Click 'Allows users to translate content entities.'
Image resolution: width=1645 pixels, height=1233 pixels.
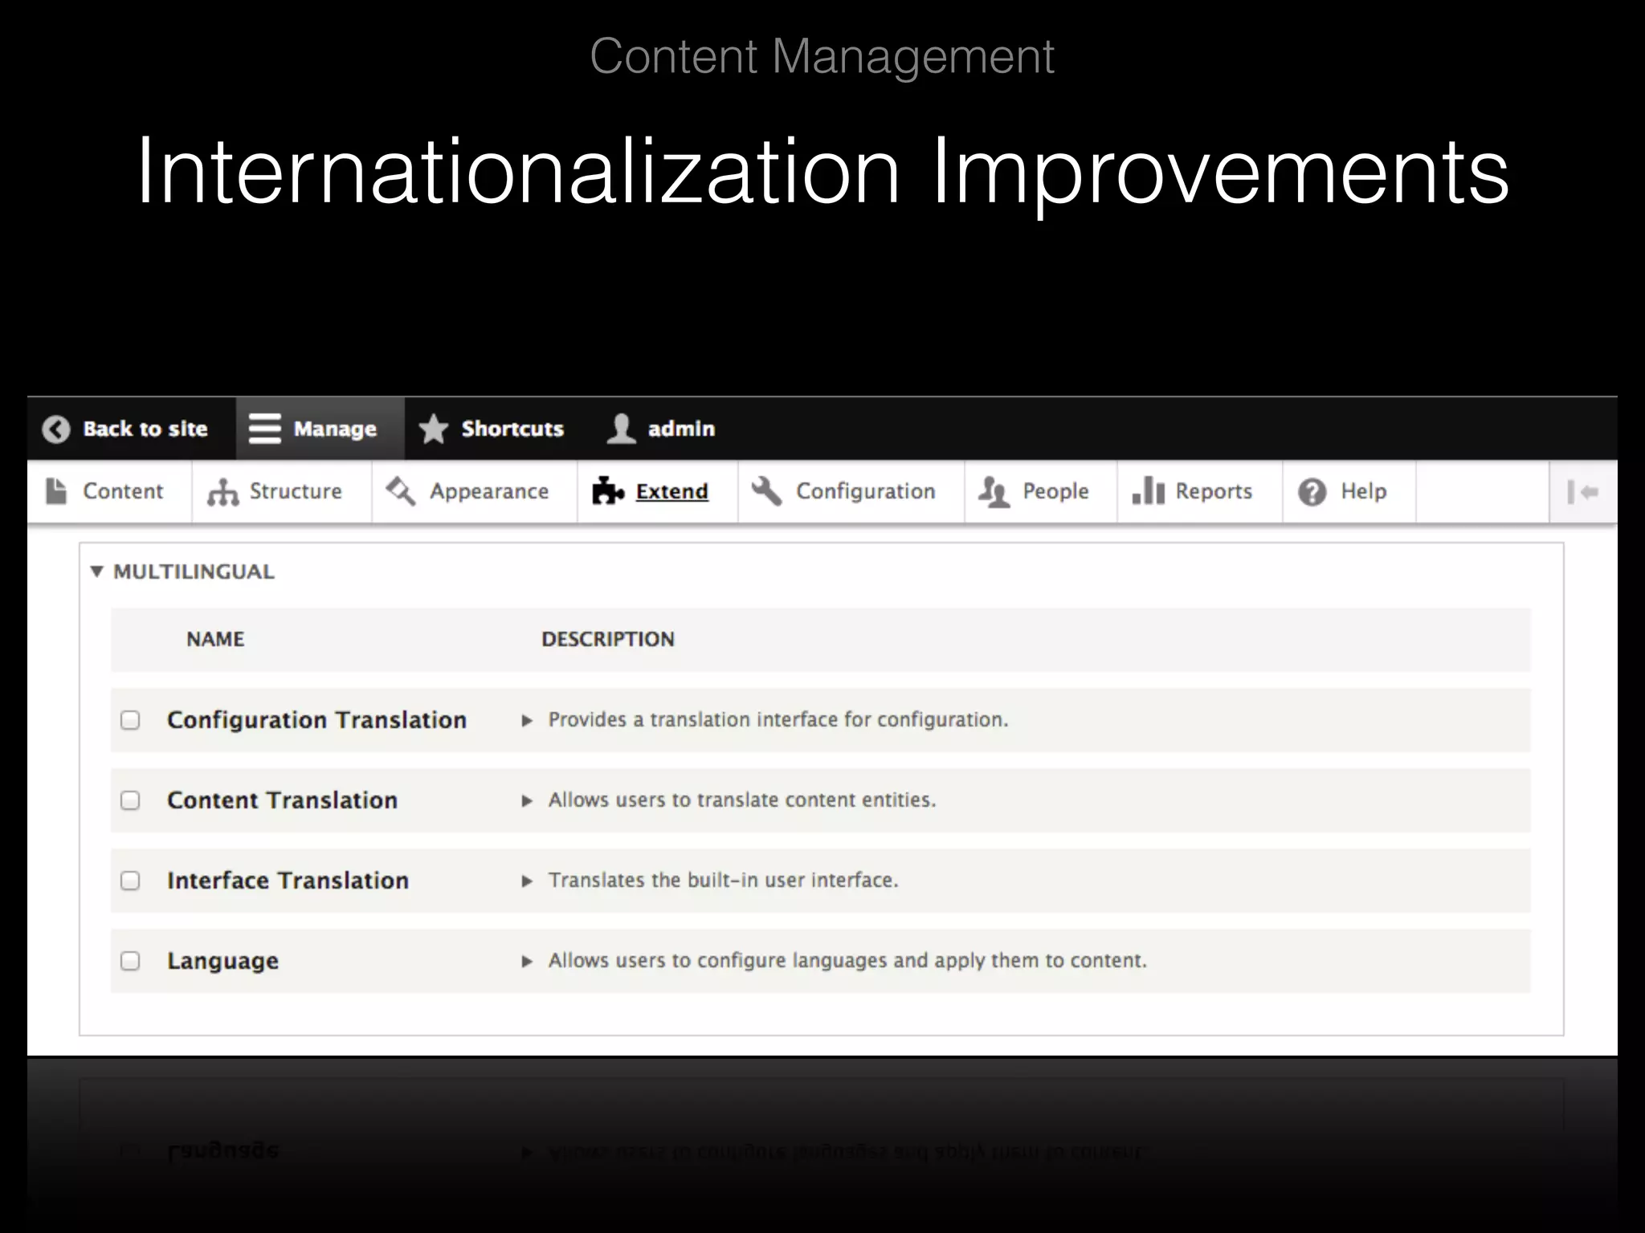pyautogui.click(x=741, y=800)
